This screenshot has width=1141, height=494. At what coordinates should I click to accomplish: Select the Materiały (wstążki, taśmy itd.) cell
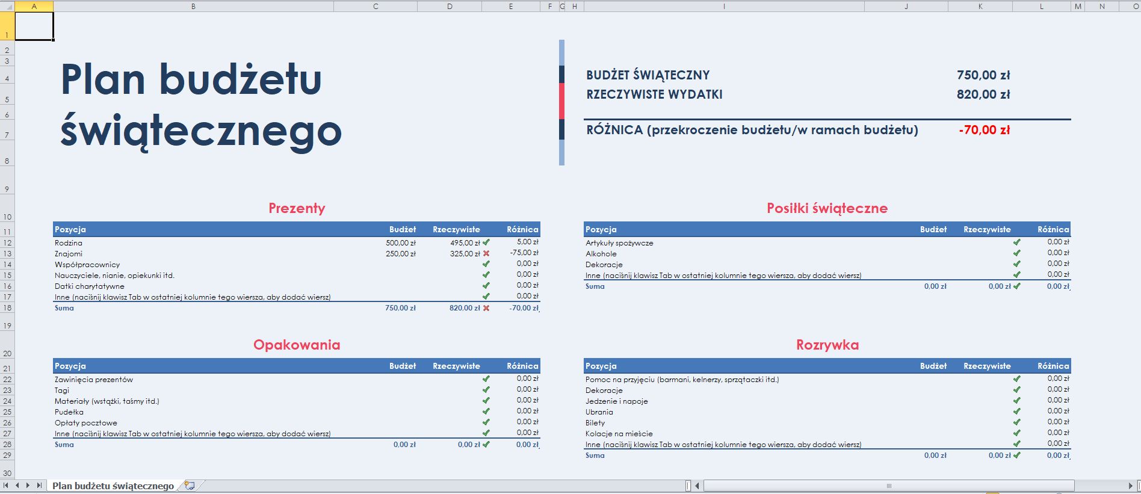[x=107, y=401]
